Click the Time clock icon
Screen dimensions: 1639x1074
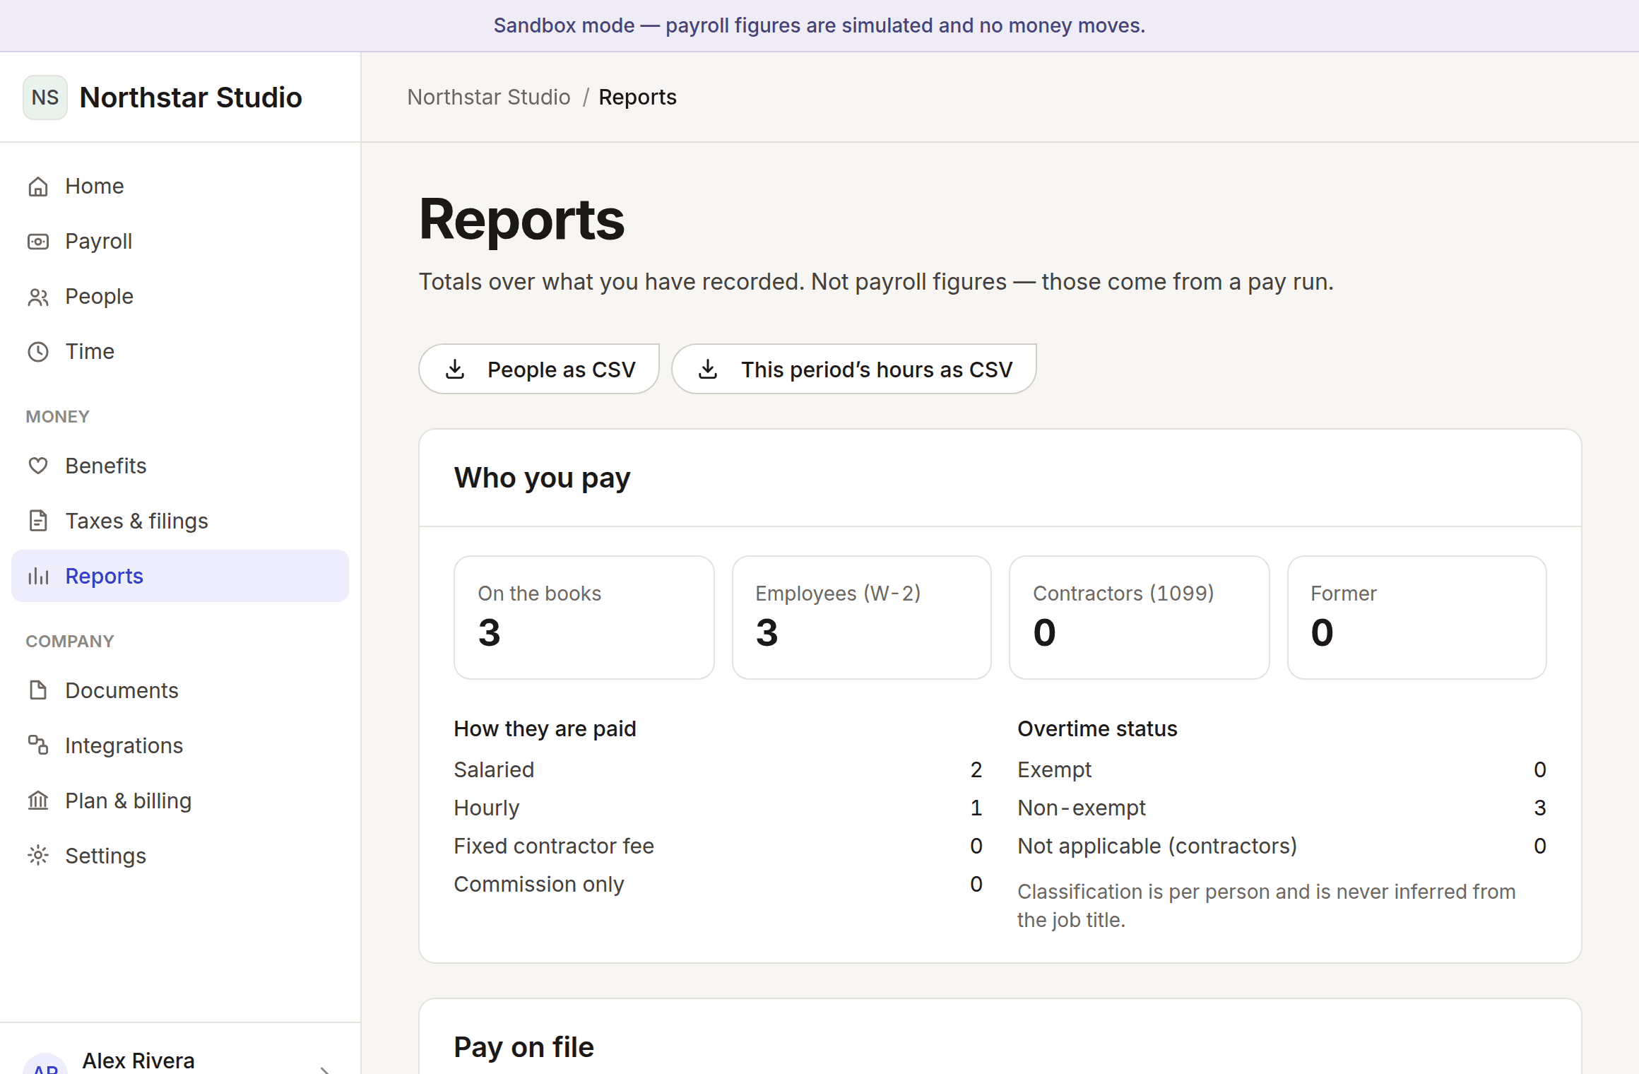38,352
